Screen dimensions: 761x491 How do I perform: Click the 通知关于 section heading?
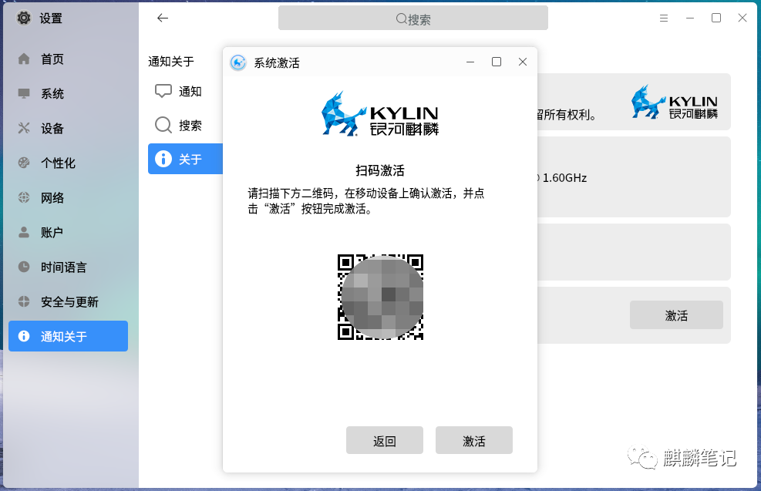[x=171, y=62]
